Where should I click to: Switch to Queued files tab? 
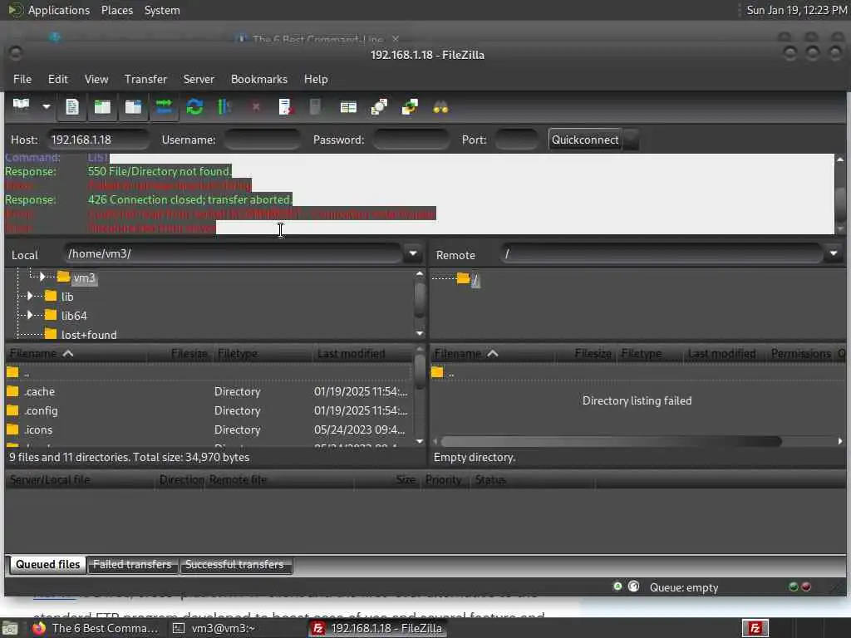[x=47, y=565]
